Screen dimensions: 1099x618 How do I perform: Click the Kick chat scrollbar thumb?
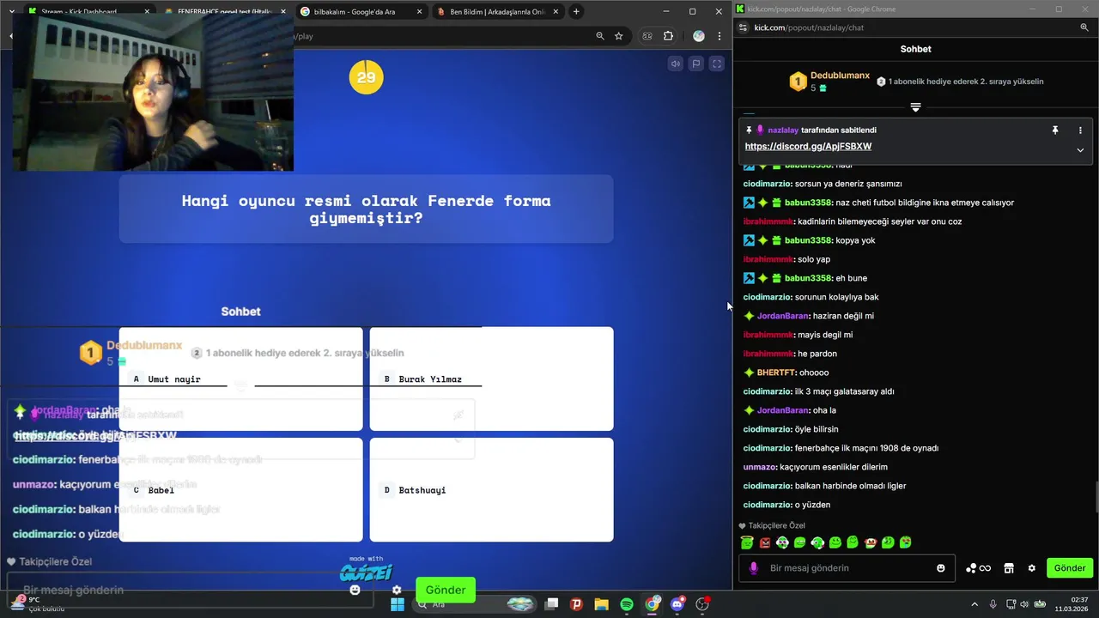coord(1096,496)
